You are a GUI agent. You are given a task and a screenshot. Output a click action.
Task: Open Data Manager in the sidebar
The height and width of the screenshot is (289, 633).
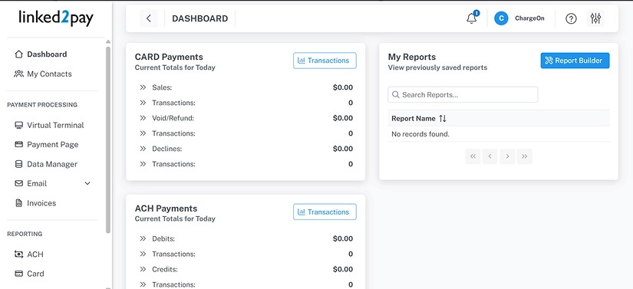[x=52, y=164]
